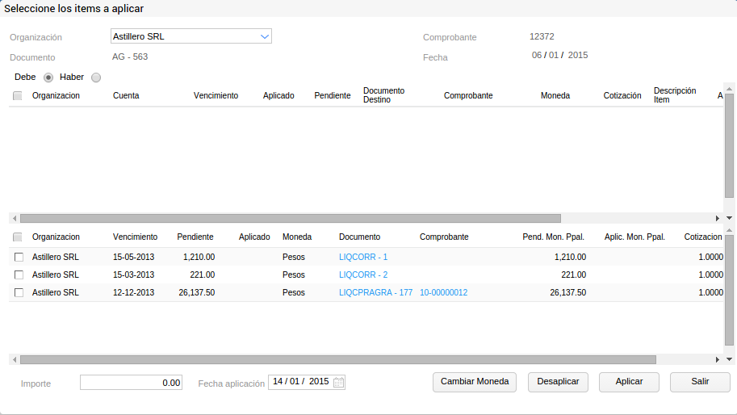Screen dimensions: 737x415
Task: Check the select-all box in upper table header
Action: click(18, 96)
